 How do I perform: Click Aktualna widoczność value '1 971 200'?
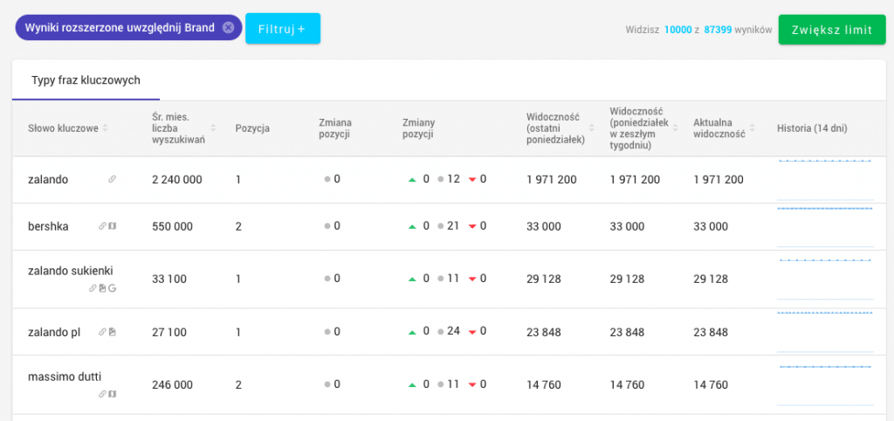pos(719,180)
